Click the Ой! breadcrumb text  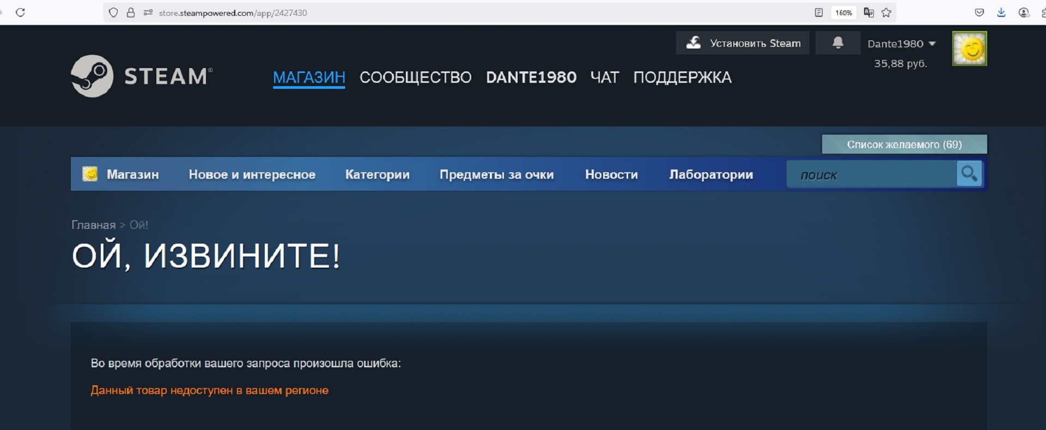[x=139, y=225]
